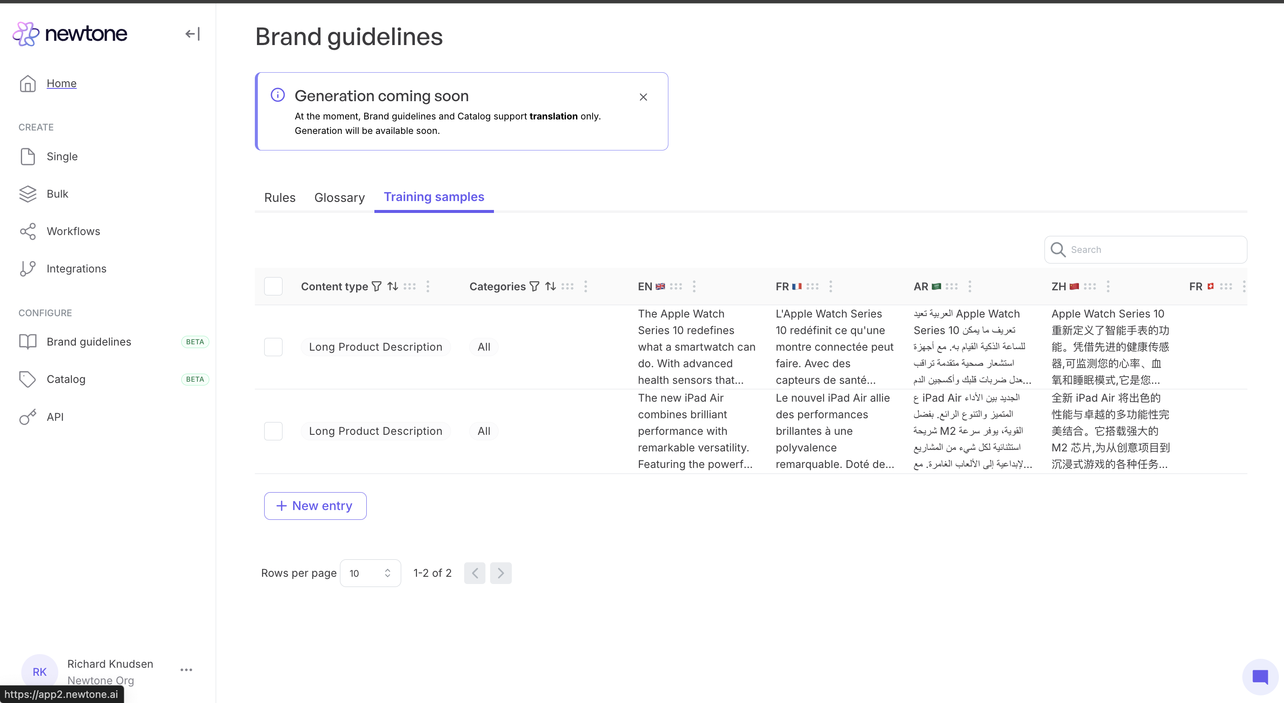Open the kebab menu on the AR column
The width and height of the screenshot is (1284, 703).
(x=969, y=286)
